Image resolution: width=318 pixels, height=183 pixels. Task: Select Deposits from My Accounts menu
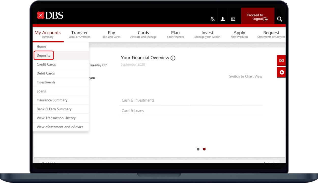(44, 55)
